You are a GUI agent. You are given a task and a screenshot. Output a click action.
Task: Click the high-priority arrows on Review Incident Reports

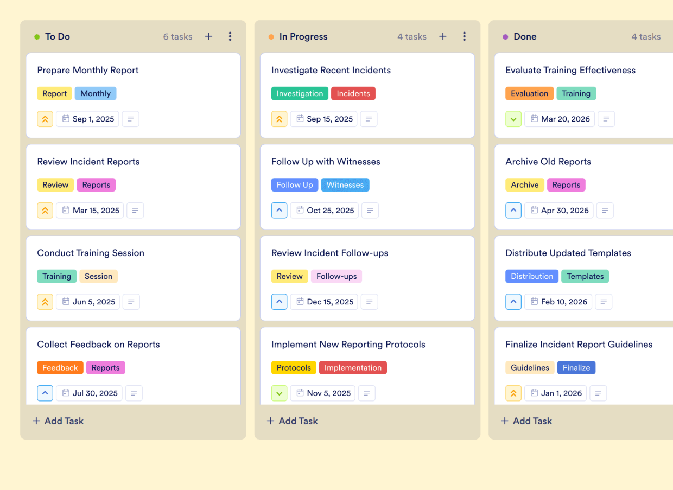(x=45, y=210)
